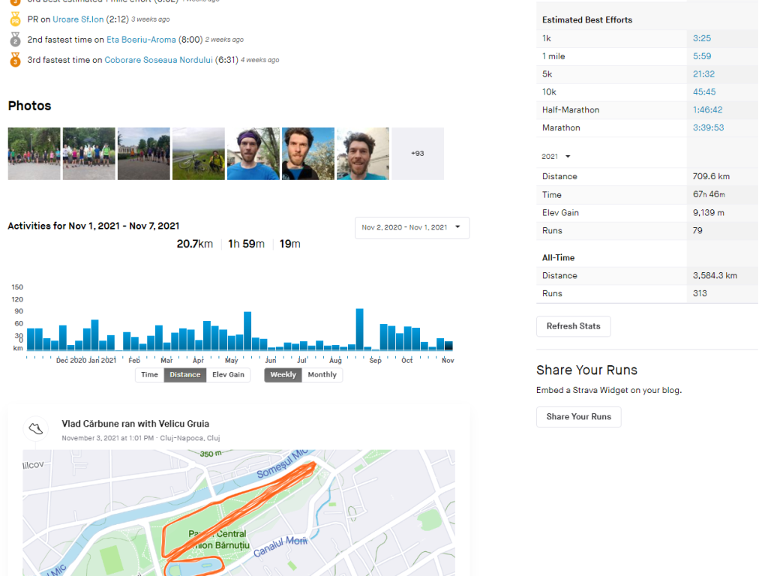Click the weekly duration 1h 59m summary

[246, 244]
